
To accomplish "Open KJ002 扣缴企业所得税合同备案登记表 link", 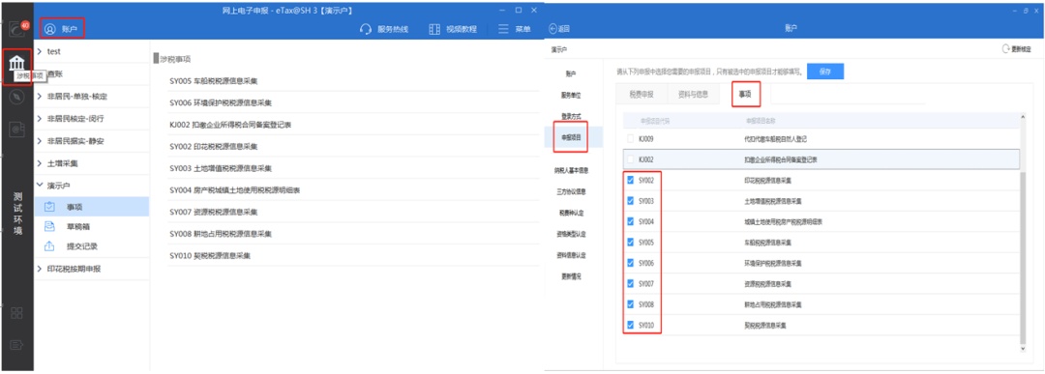I will [x=231, y=125].
